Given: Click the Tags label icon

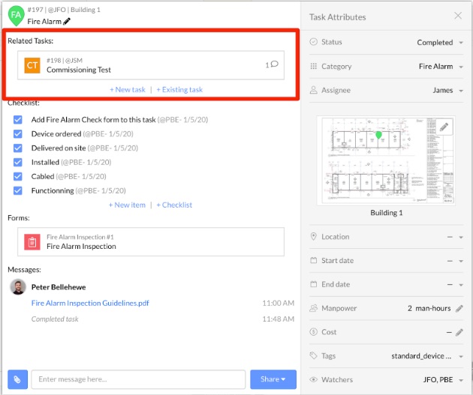Looking at the screenshot, I should [314, 355].
